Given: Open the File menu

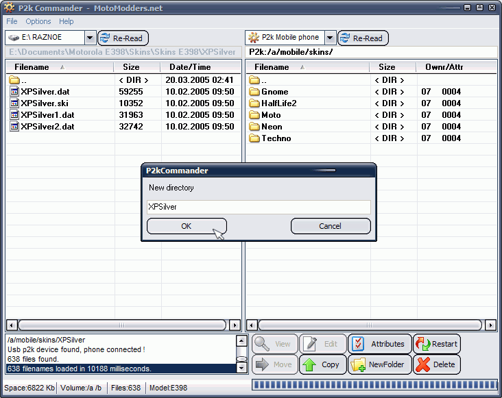Looking at the screenshot, I should click(12, 21).
